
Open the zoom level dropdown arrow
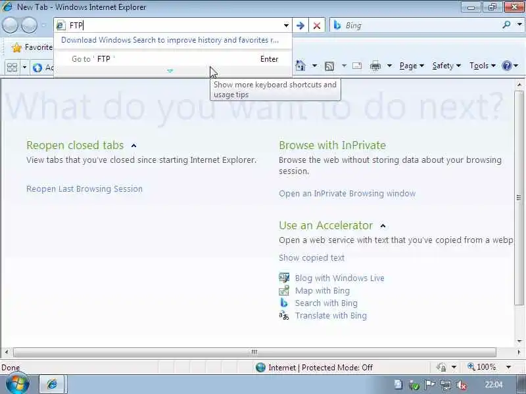[x=508, y=368]
